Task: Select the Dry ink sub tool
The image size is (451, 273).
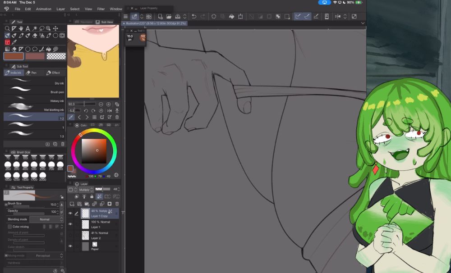Action: 34,82
